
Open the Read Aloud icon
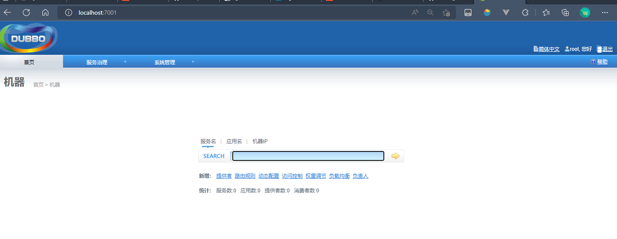[x=415, y=13]
